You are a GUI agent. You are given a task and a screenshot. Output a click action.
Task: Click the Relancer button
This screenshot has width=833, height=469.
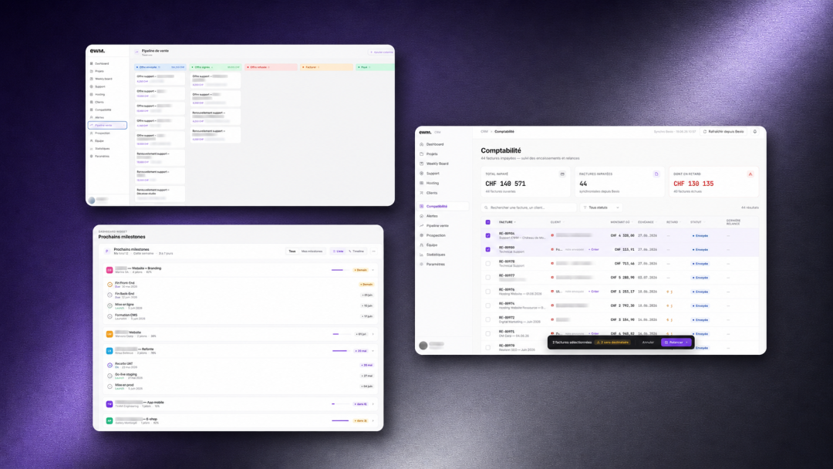pos(676,342)
